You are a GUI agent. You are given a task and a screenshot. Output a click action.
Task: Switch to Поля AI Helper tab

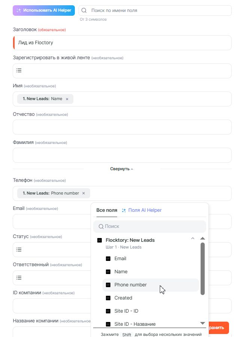point(142,210)
